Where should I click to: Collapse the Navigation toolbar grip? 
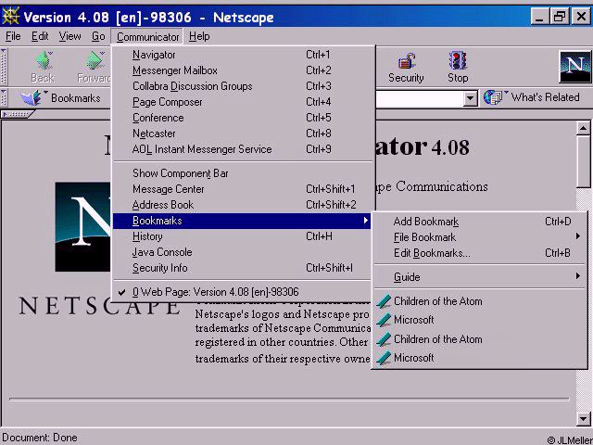4,67
